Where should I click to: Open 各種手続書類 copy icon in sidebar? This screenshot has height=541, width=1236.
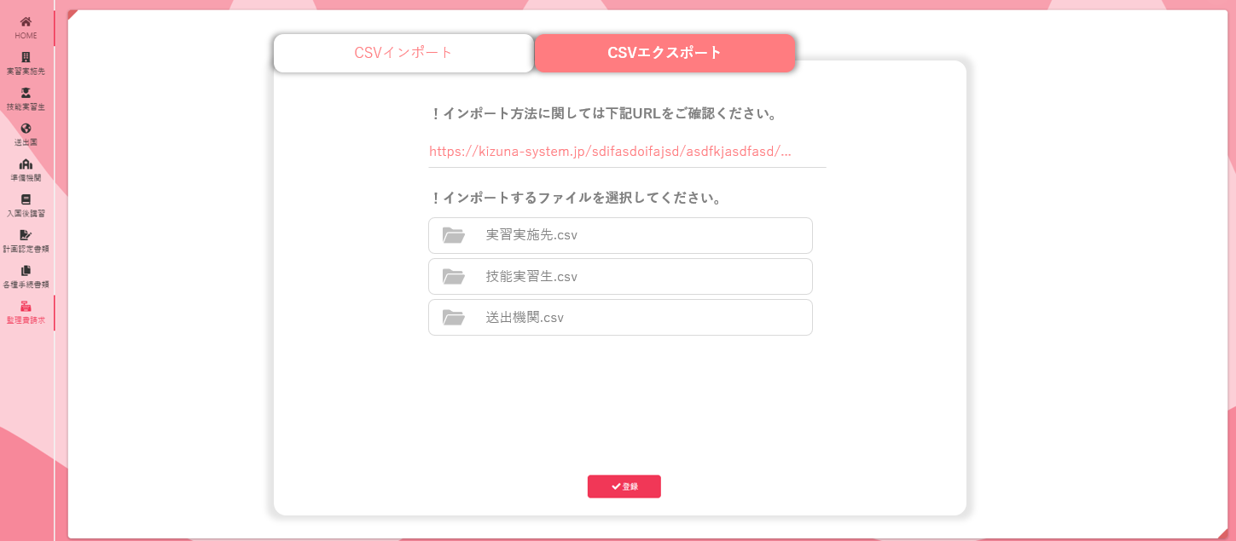26,271
